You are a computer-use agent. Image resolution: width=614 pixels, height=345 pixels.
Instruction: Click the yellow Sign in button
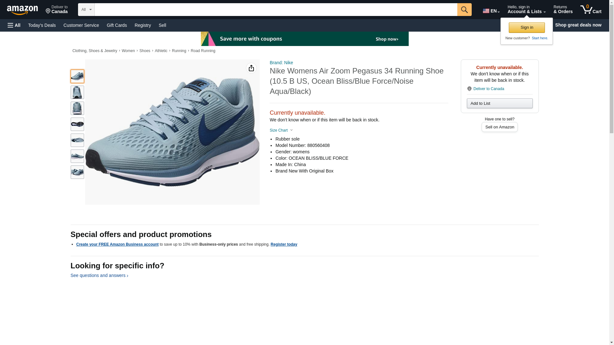tap(527, 27)
